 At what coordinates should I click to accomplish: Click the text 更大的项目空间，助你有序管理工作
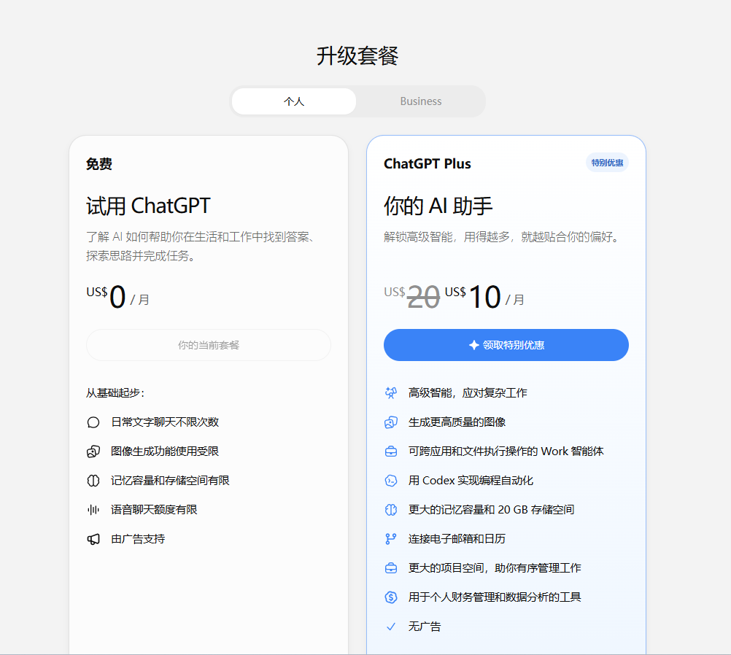click(495, 567)
